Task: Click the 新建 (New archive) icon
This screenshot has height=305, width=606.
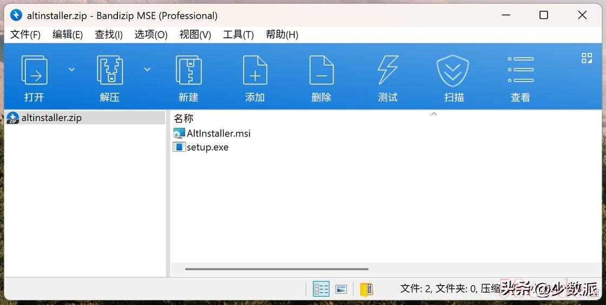Action: 188,71
